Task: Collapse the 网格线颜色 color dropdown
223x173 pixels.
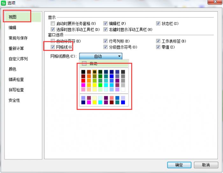Action: pos(119,56)
